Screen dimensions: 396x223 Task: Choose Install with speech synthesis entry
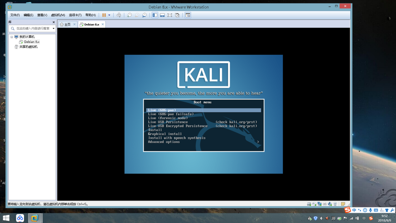177,138
